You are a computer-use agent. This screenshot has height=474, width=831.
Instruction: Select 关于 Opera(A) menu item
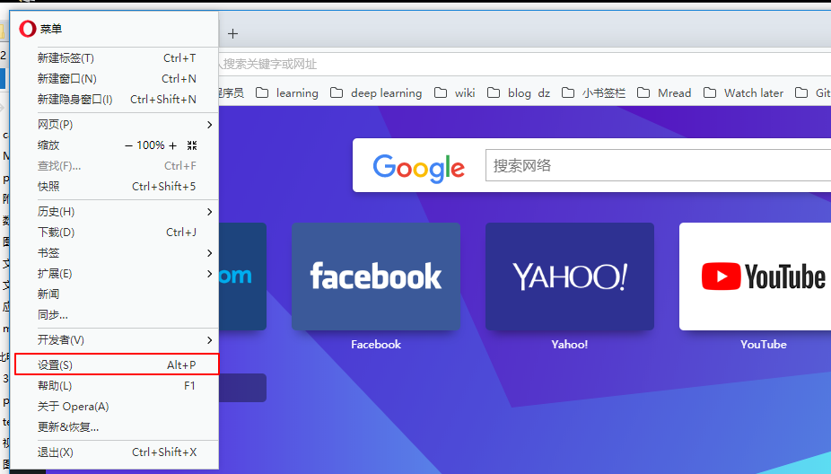point(117,407)
